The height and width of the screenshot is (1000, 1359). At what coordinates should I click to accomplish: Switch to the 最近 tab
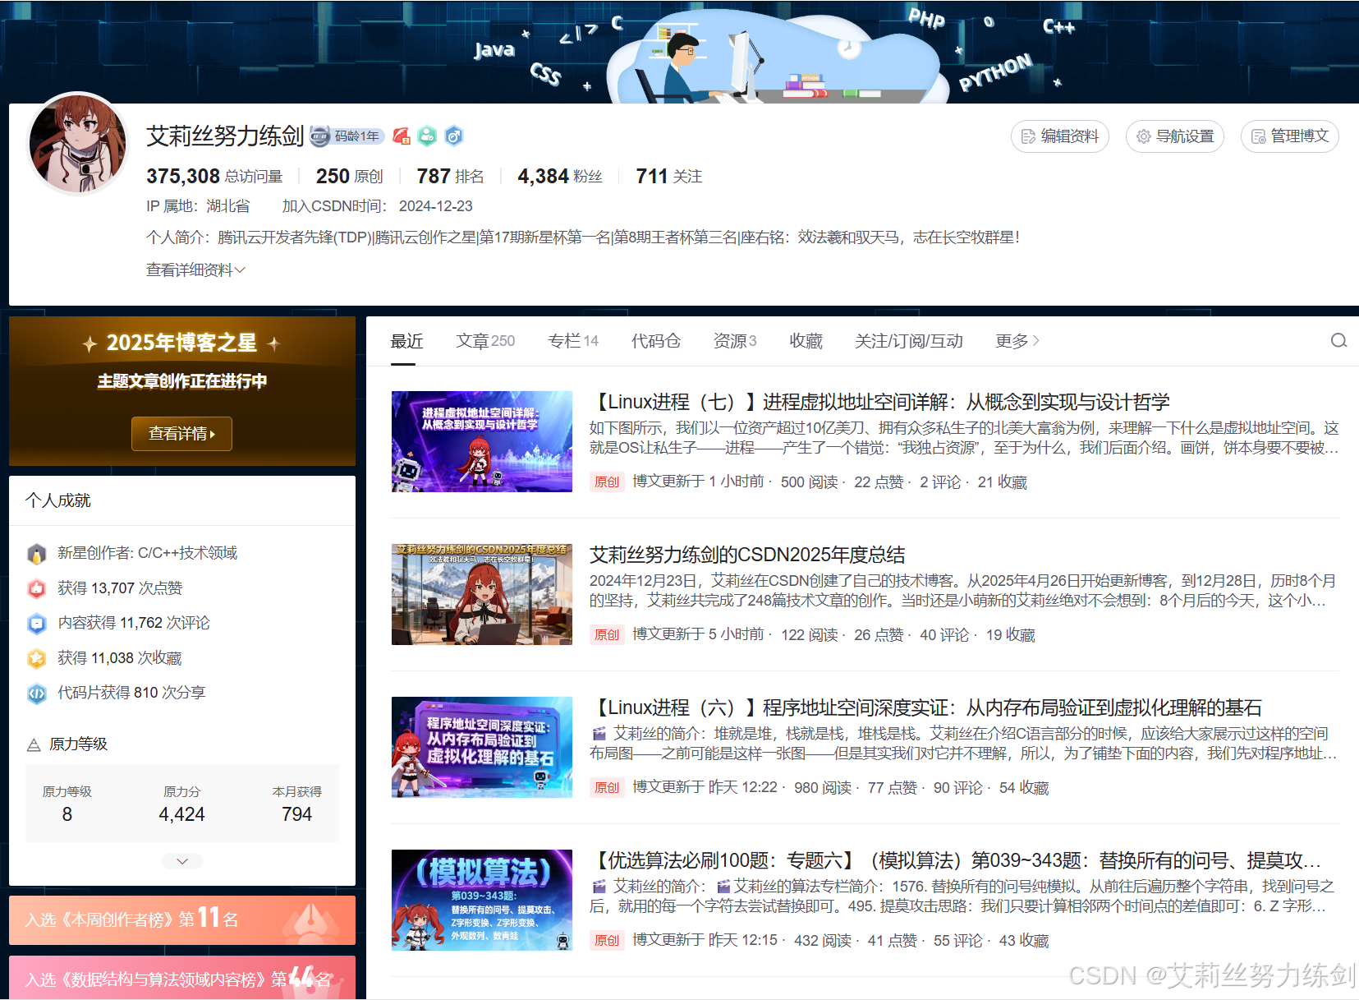[x=406, y=341]
